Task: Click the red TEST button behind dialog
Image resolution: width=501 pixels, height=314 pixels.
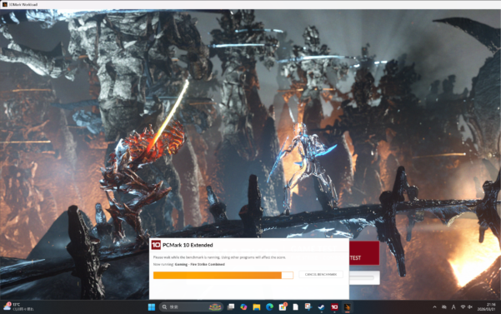Action: [x=364, y=253]
